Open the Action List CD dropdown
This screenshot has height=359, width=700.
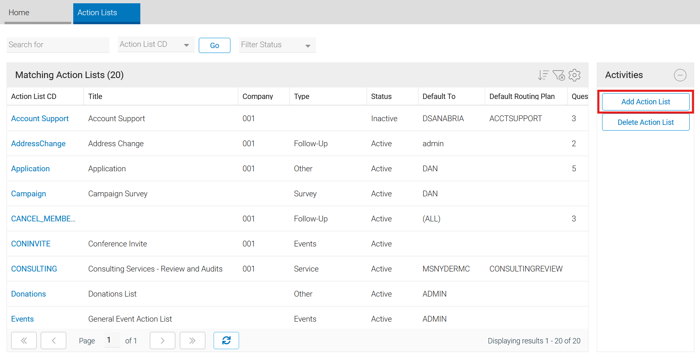156,45
